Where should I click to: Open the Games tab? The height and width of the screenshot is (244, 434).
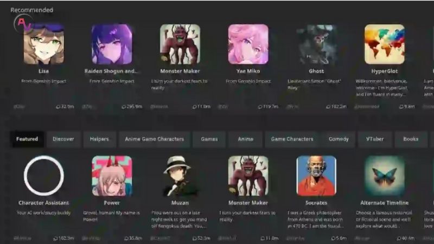click(209, 139)
